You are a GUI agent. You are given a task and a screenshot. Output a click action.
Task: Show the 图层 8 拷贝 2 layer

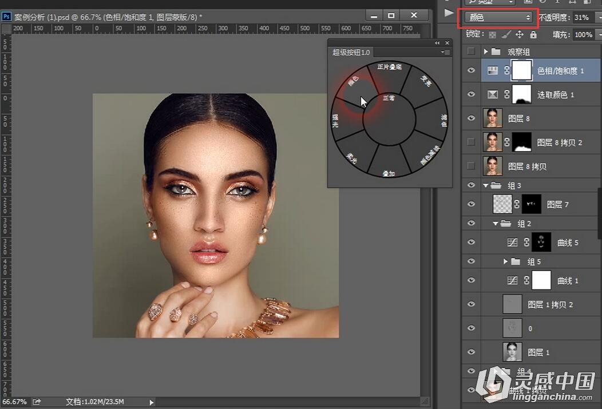pos(471,142)
